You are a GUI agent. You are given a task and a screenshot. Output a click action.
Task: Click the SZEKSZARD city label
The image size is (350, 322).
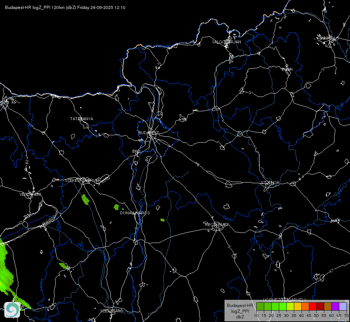tap(112, 311)
